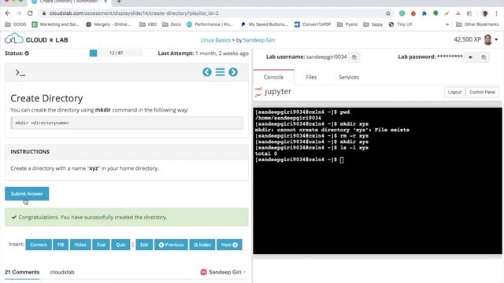Open the tappy bookmark folder

pos(372,24)
